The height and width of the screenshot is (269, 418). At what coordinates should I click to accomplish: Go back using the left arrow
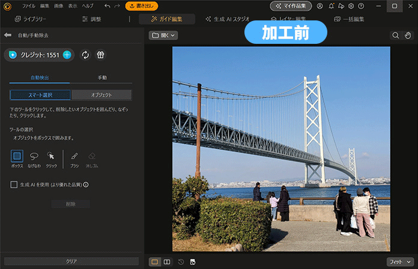pos(8,35)
